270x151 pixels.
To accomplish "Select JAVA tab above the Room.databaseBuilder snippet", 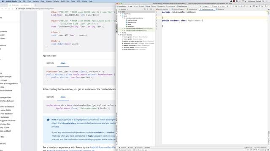I will click(x=63, y=97).
